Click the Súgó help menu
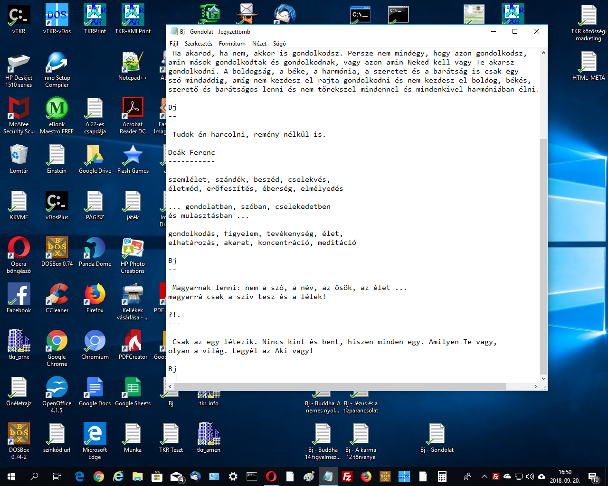608x486 pixels. pos(279,44)
